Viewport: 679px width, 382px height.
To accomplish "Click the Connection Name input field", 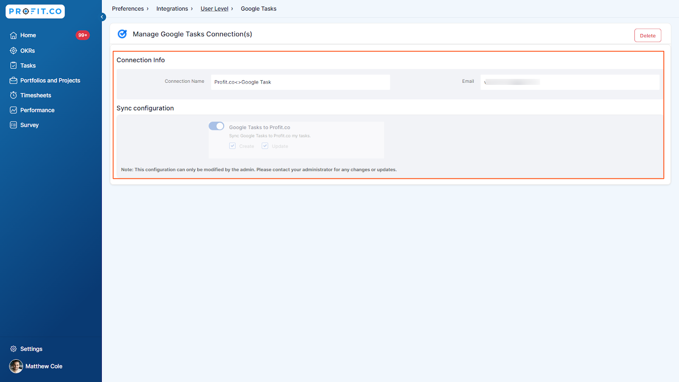I will pyautogui.click(x=300, y=82).
